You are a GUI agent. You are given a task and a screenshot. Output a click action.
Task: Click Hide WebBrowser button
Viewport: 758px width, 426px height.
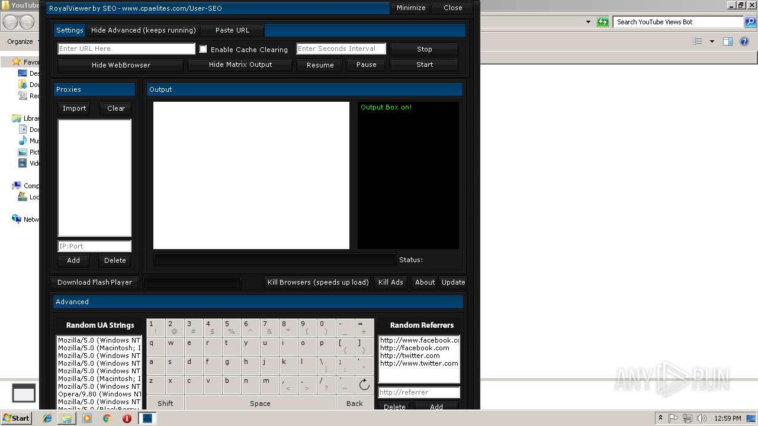pos(121,65)
